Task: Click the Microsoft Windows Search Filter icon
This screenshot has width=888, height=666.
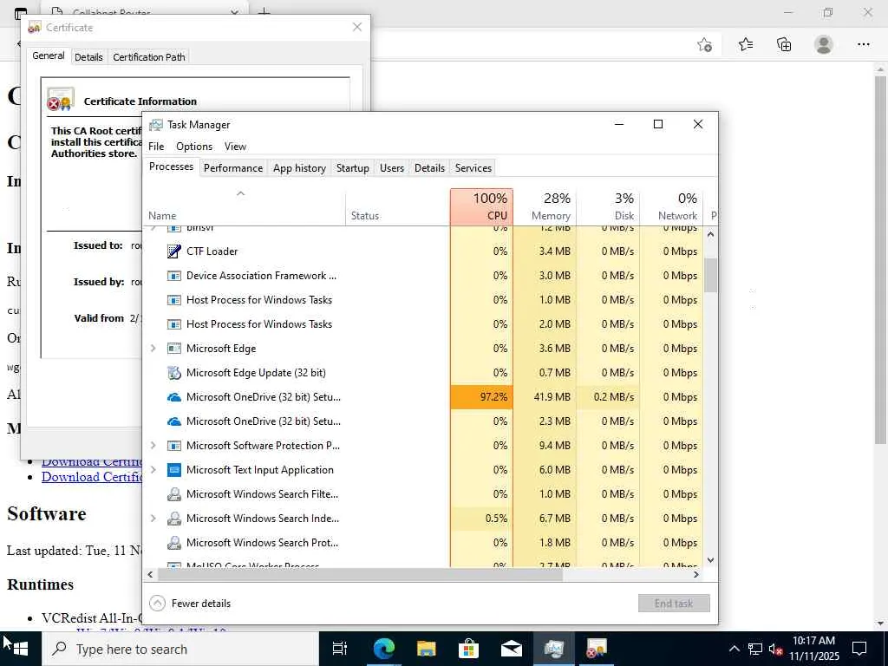Action: pyautogui.click(x=173, y=494)
